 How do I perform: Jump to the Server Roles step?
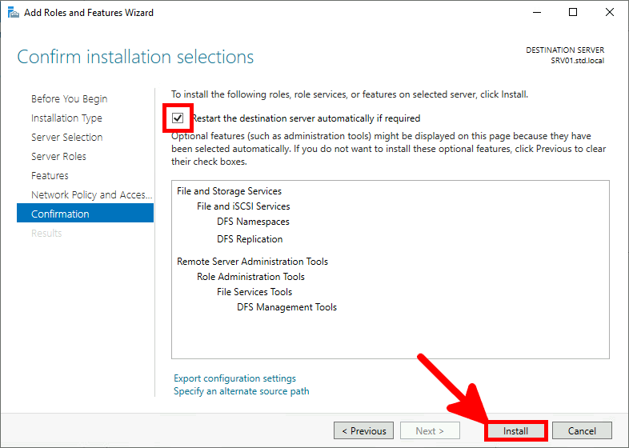pyautogui.click(x=58, y=157)
